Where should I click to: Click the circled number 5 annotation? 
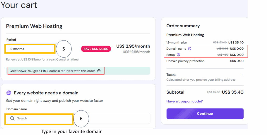(64, 49)
